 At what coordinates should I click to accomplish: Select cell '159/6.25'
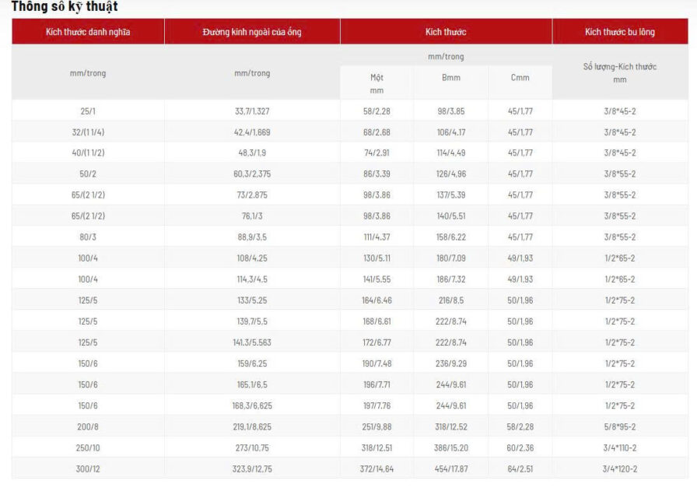(x=252, y=363)
